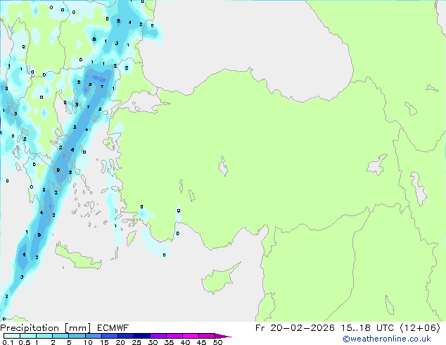This screenshot has height=345, width=446.
Task: Click the swatch between 45 and 50
Action: (x=207, y=336)
